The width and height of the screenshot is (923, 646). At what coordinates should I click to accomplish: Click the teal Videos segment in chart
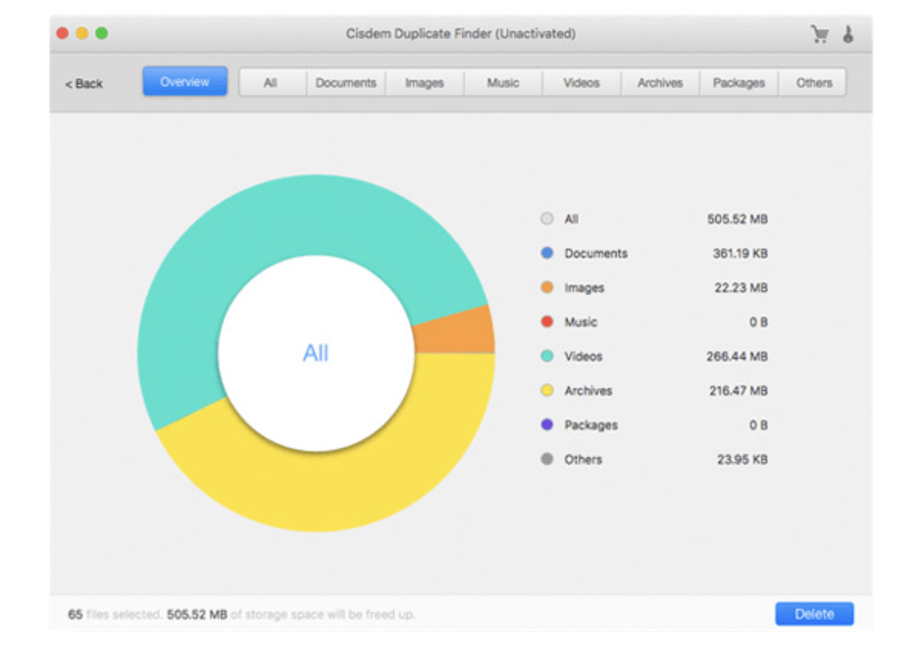263,228
